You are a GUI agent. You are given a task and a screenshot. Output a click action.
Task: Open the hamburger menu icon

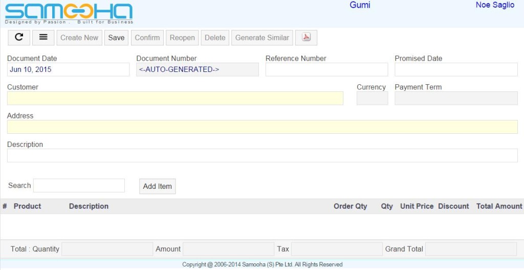click(43, 38)
